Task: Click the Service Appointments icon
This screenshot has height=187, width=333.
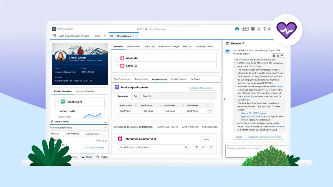Action: [117, 87]
